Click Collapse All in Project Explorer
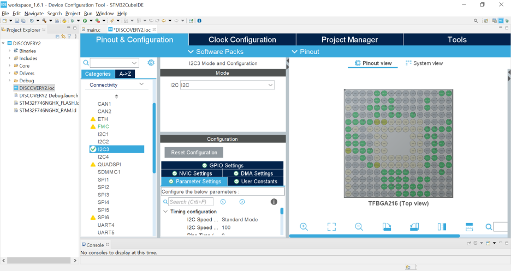 [57, 37]
